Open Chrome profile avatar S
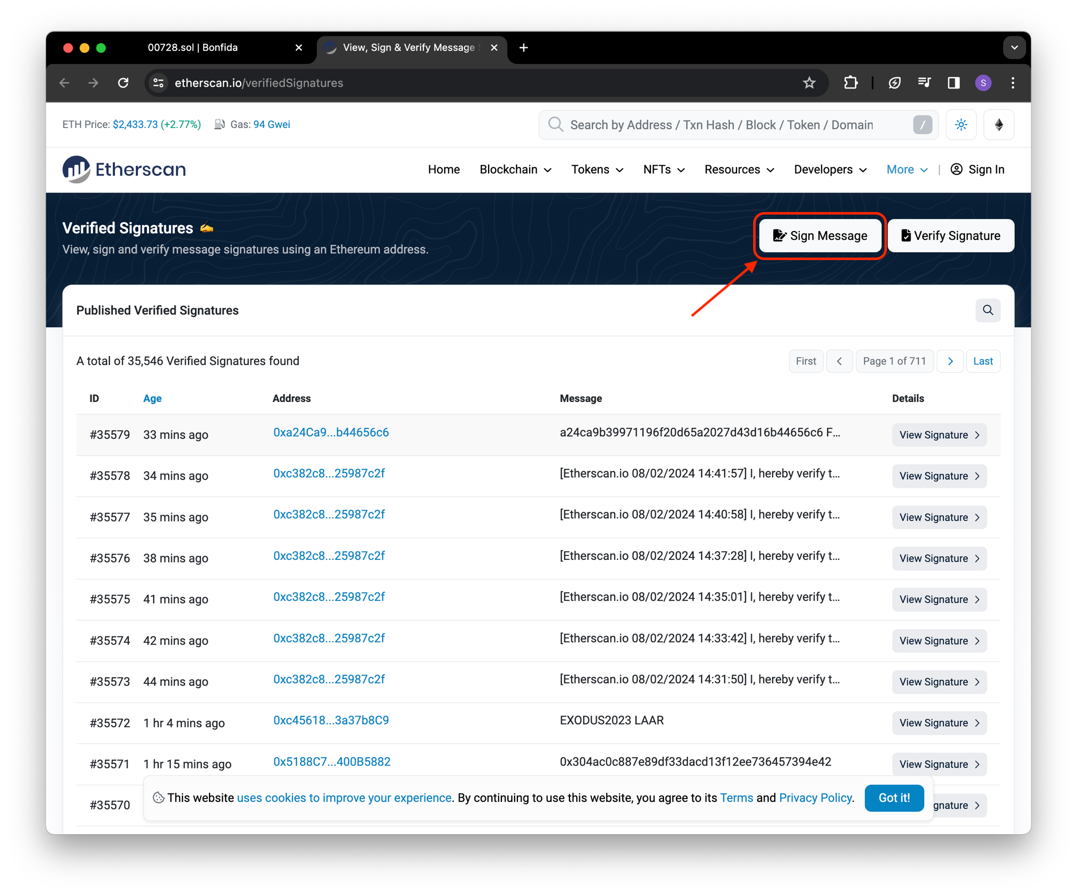 point(983,83)
